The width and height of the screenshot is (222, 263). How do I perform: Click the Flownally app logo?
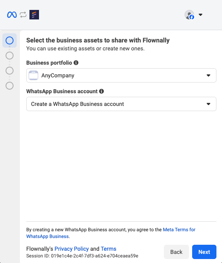[x=34, y=15]
